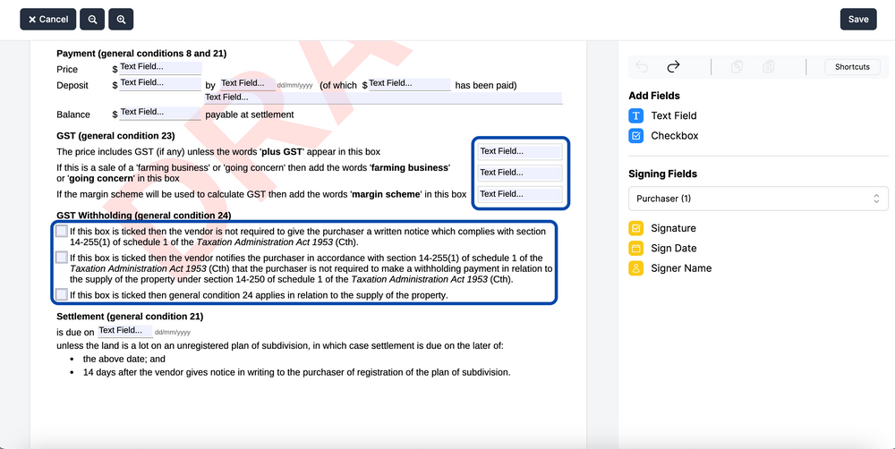Image resolution: width=895 pixels, height=449 pixels.
Task: Select the Sign Date signing field
Action: coord(662,248)
